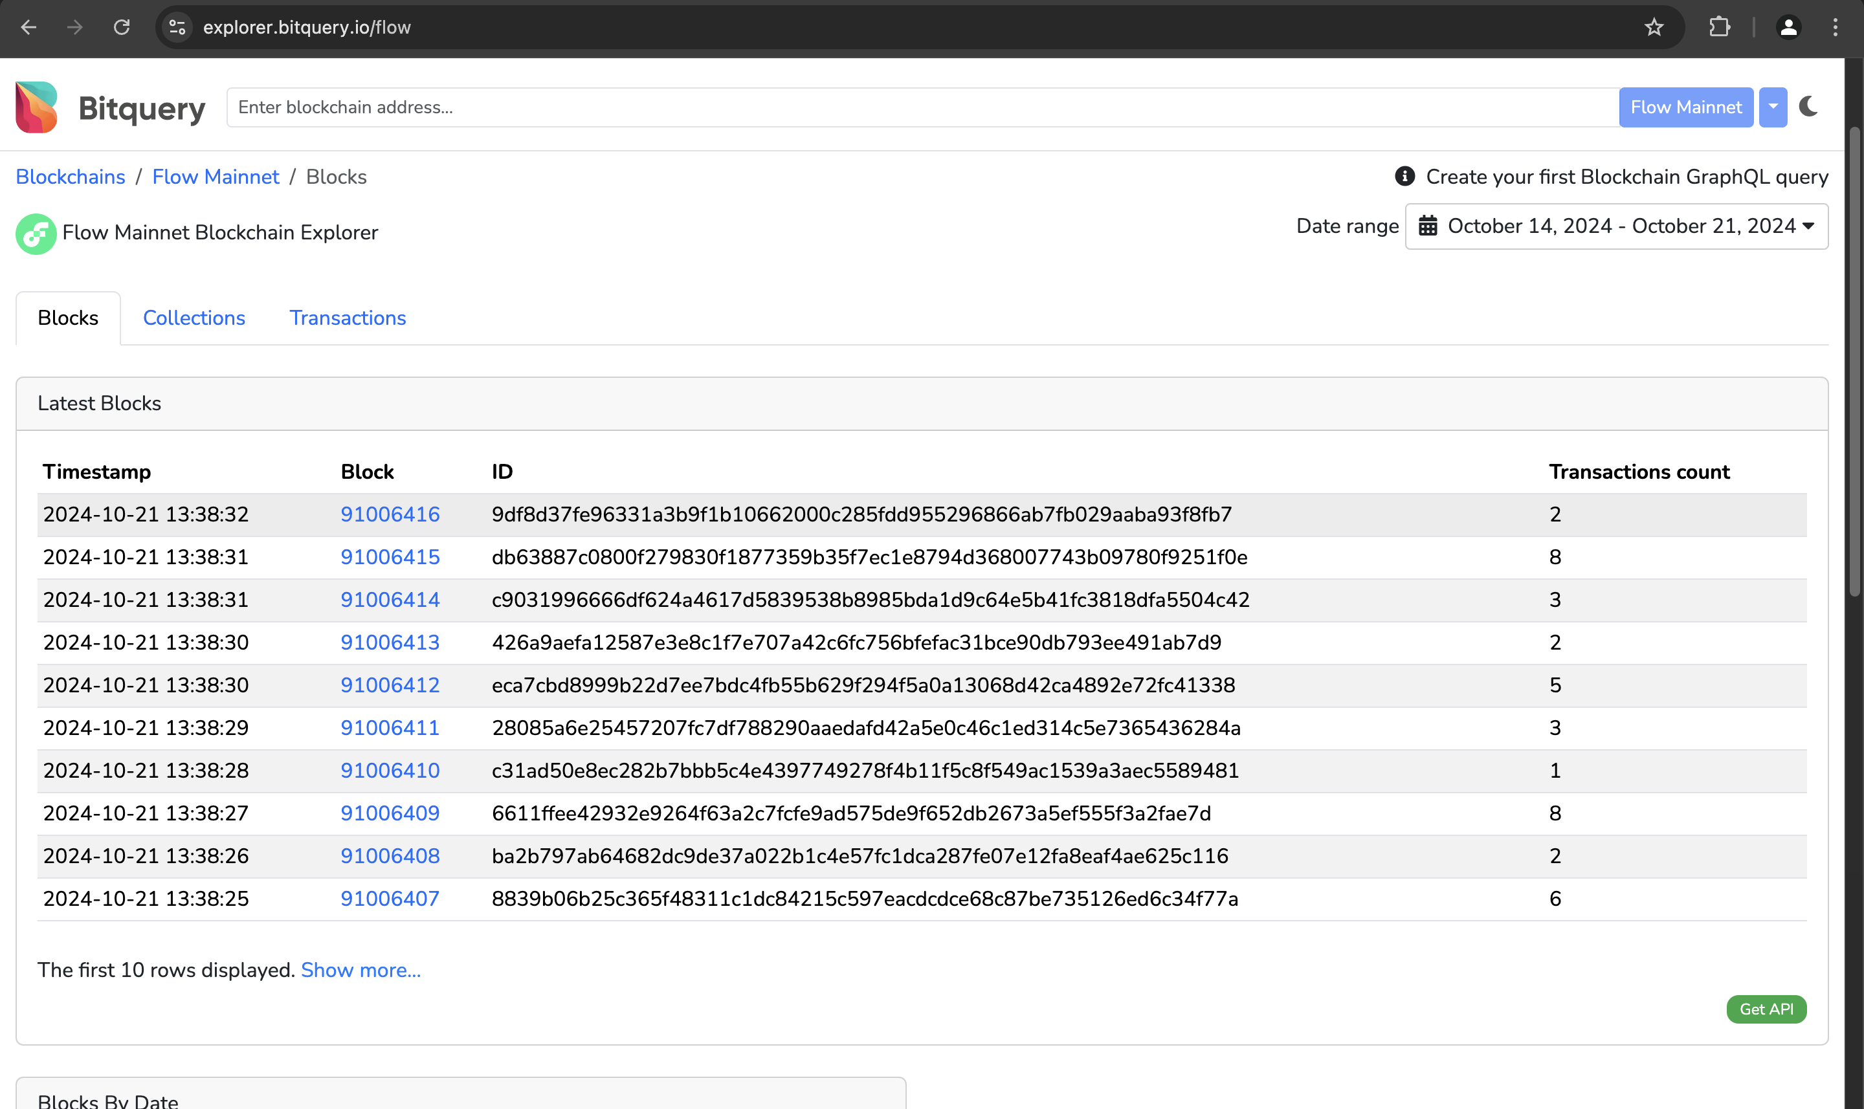Click Show more... under Latest Blocks
The height and width of the screenshot is (1109, 1864).
361,970
